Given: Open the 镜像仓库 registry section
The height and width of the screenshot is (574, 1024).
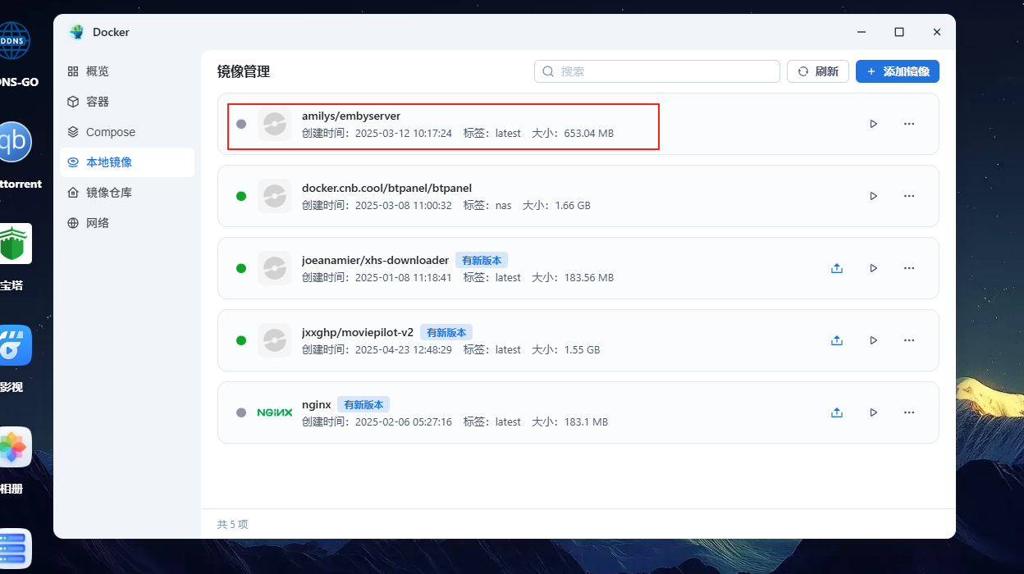Looking at the screenshot, I should (x=127, y=193).
